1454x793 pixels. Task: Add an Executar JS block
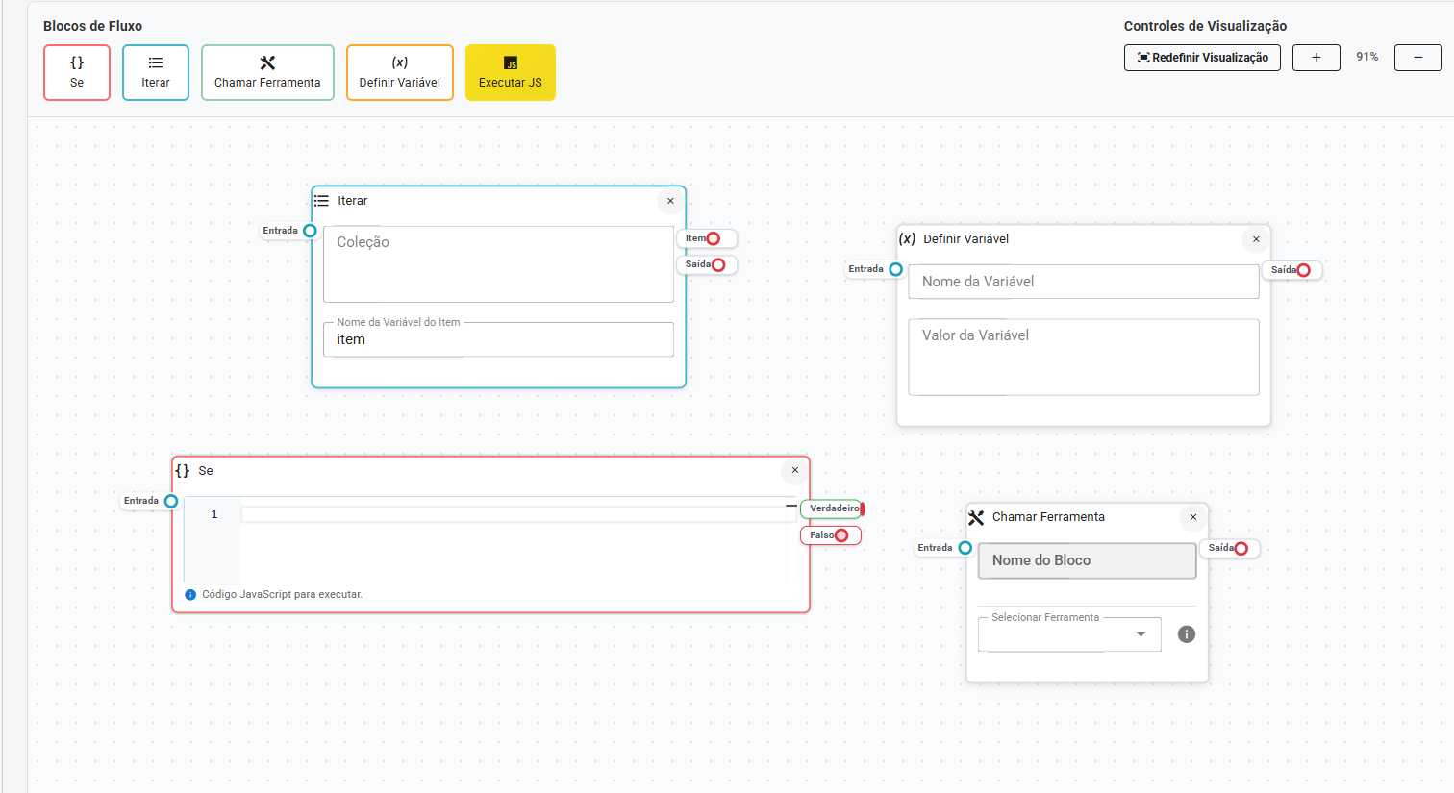pos(511,72)
